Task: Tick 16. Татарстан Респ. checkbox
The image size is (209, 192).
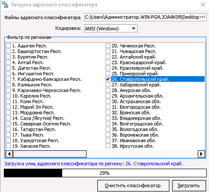Action: point(8,129)
